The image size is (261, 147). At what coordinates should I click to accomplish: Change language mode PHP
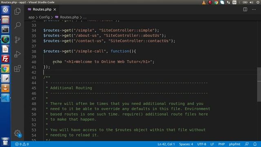coord(221,144)
